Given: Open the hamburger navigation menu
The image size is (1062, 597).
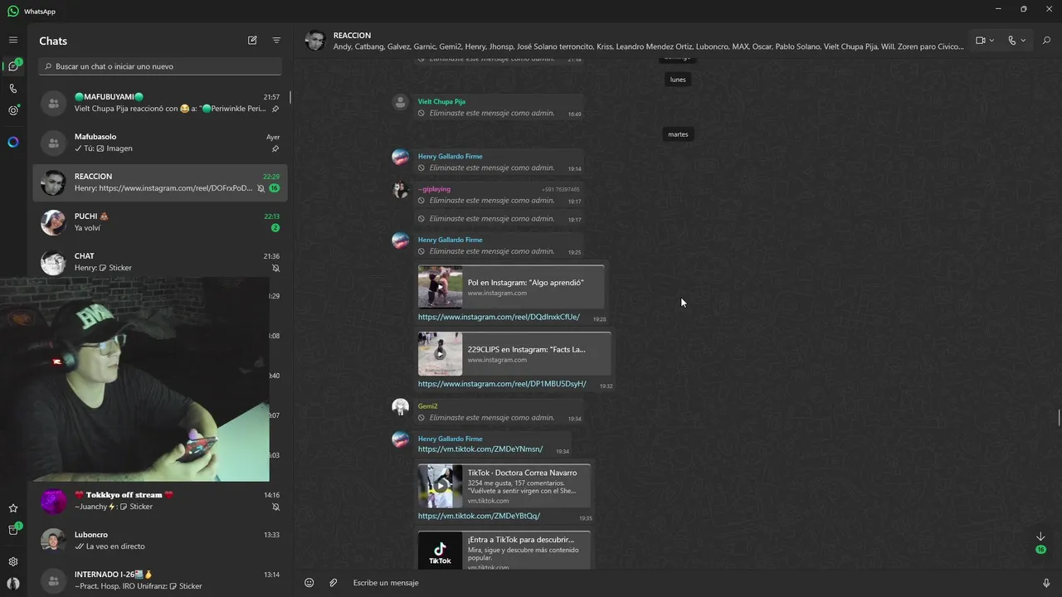Looking at the screenshot, I should tap(13, 40).
